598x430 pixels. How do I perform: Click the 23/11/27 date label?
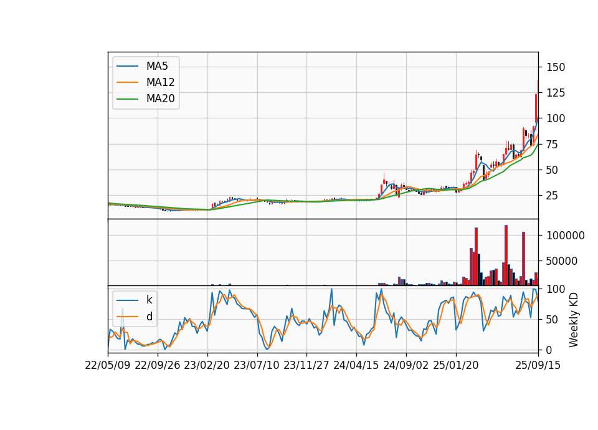pos(306,366)
